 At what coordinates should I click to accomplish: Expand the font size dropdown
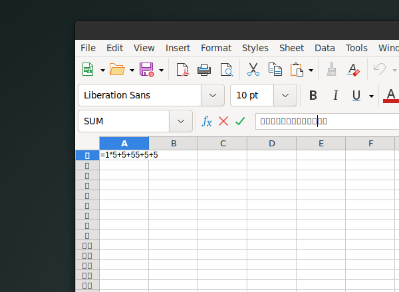[x=285, y=95]
